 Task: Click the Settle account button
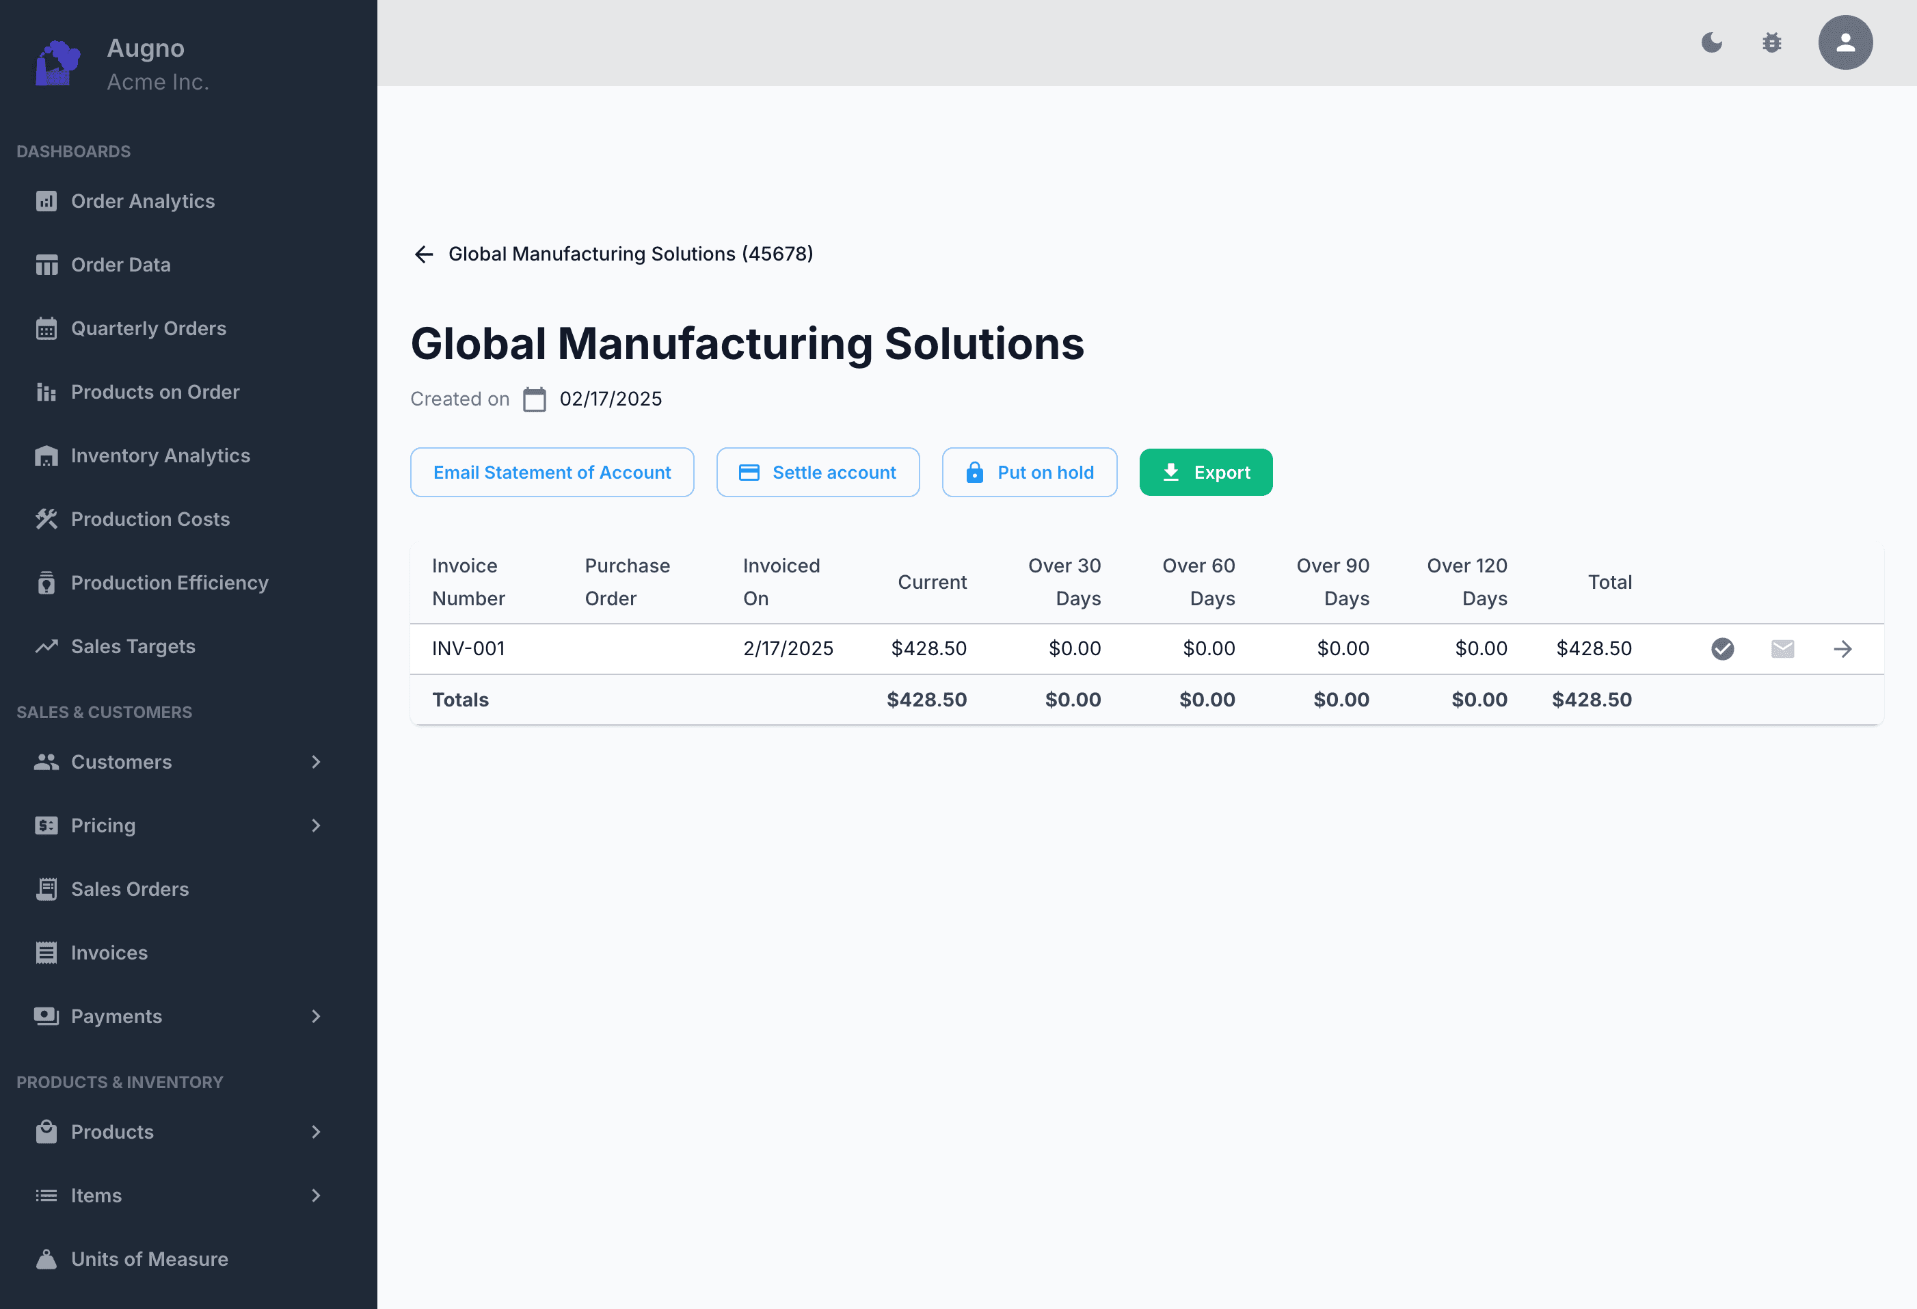[818, 472]
